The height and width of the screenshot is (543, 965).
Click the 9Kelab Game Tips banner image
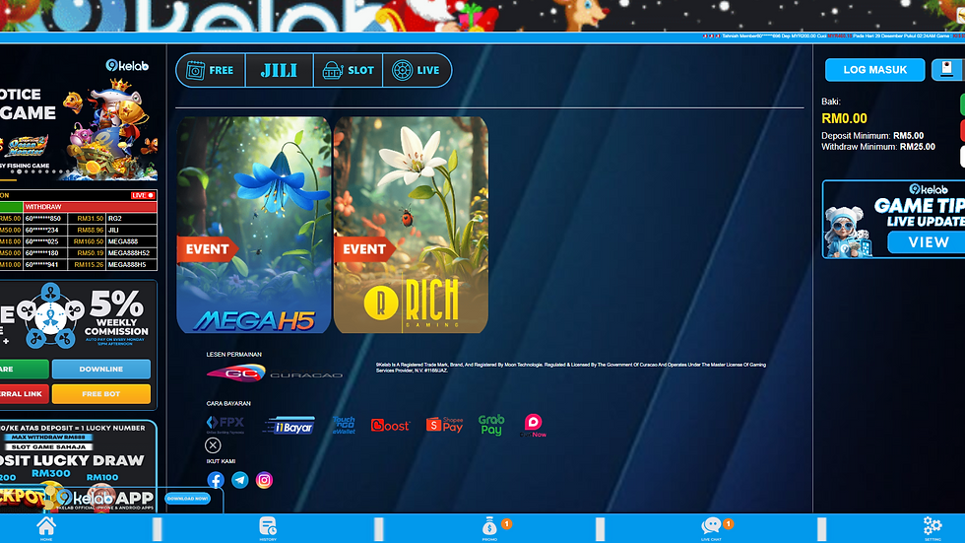(894, 219)
